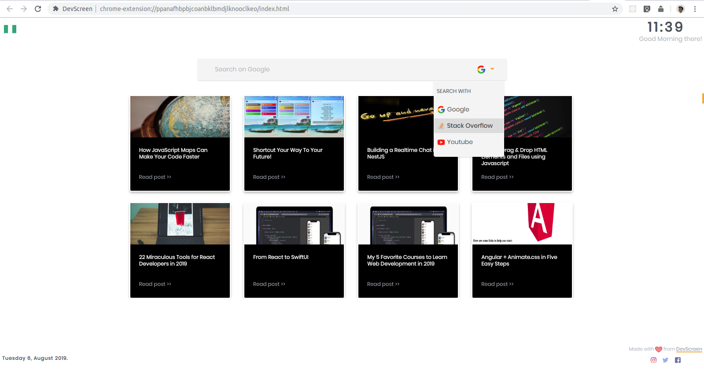Image resolution: width=704 pixels, height=370 pixels.
Task: Read post for From React to SwiftUI
Action: pos(269,284)
